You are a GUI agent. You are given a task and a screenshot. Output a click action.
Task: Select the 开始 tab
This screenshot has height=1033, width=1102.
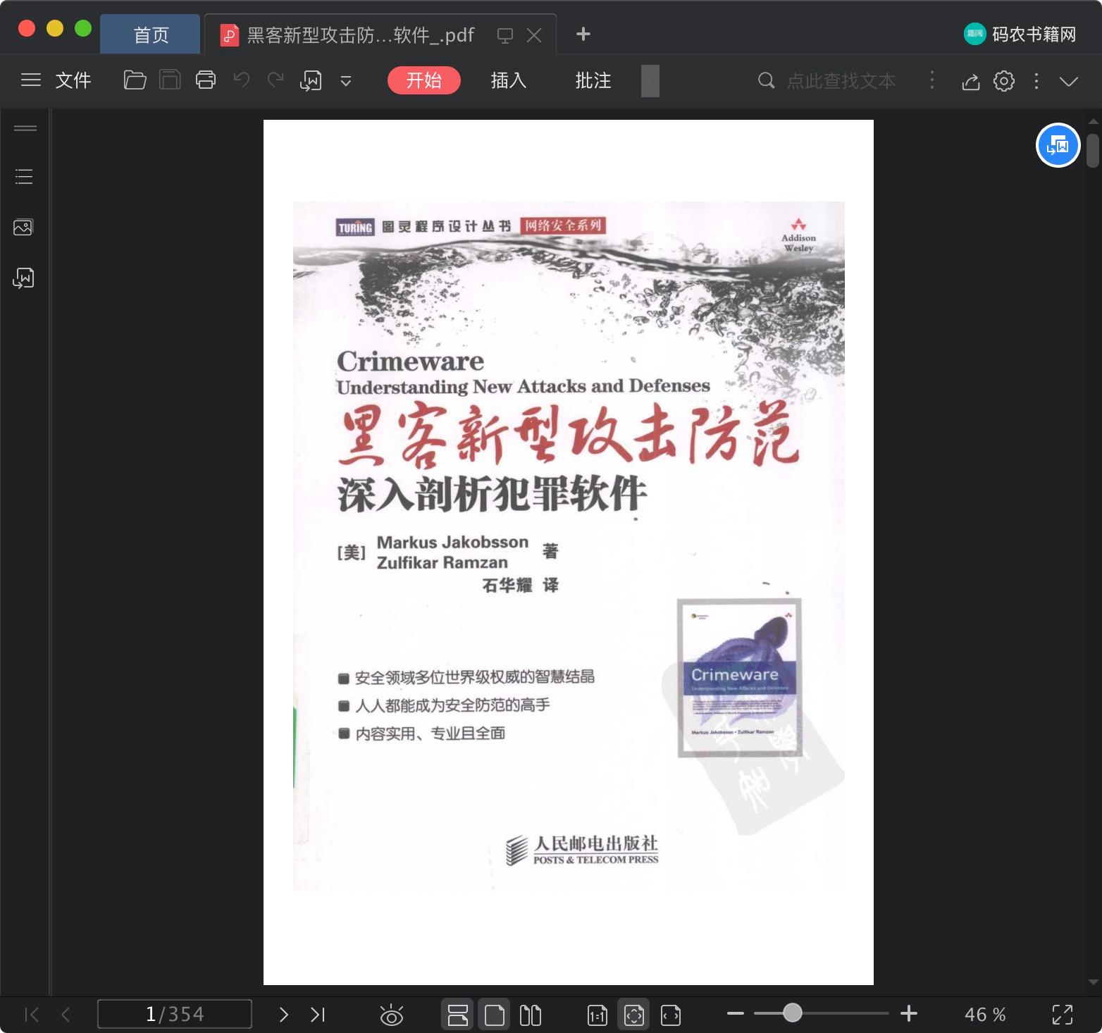424,80
